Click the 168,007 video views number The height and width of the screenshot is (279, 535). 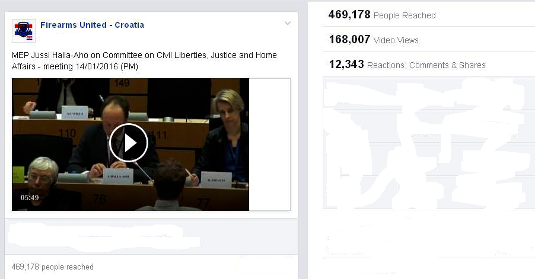click(349, 40)
